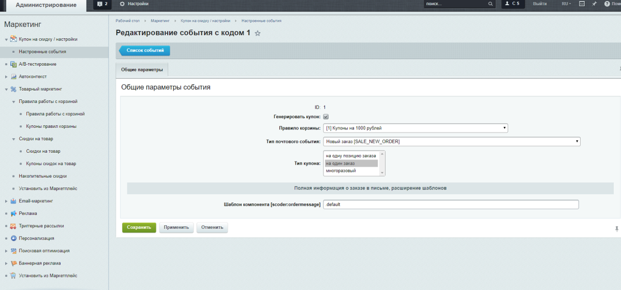
Task: Toggle the Генерировать купон checkbox
Action: pyautogui.click(x=326, y=117)
